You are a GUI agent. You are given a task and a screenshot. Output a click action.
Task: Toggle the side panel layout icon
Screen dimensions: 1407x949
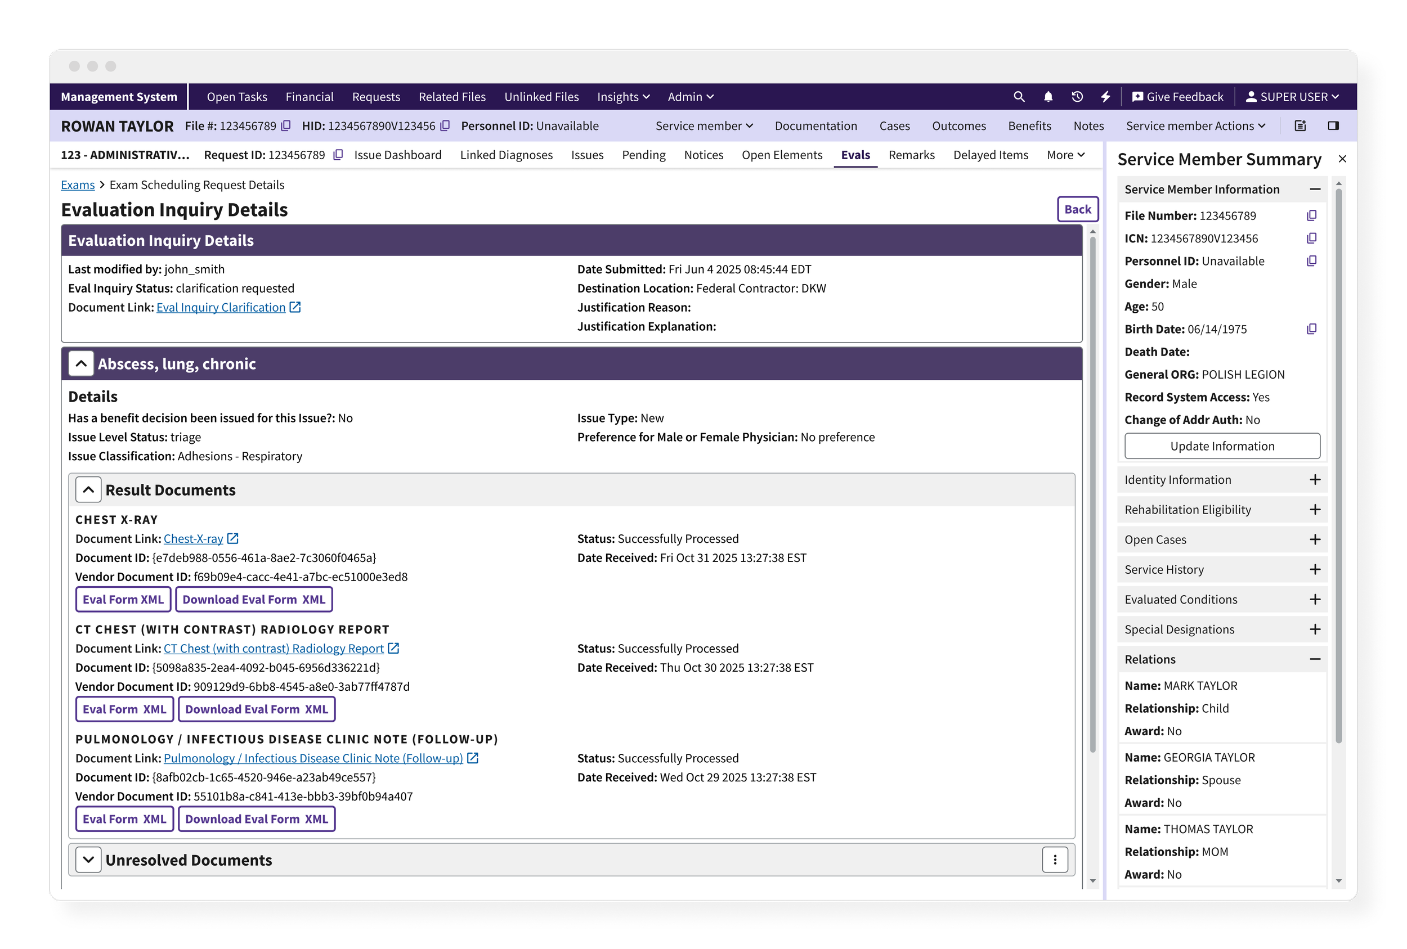(x=1333, y=126)
